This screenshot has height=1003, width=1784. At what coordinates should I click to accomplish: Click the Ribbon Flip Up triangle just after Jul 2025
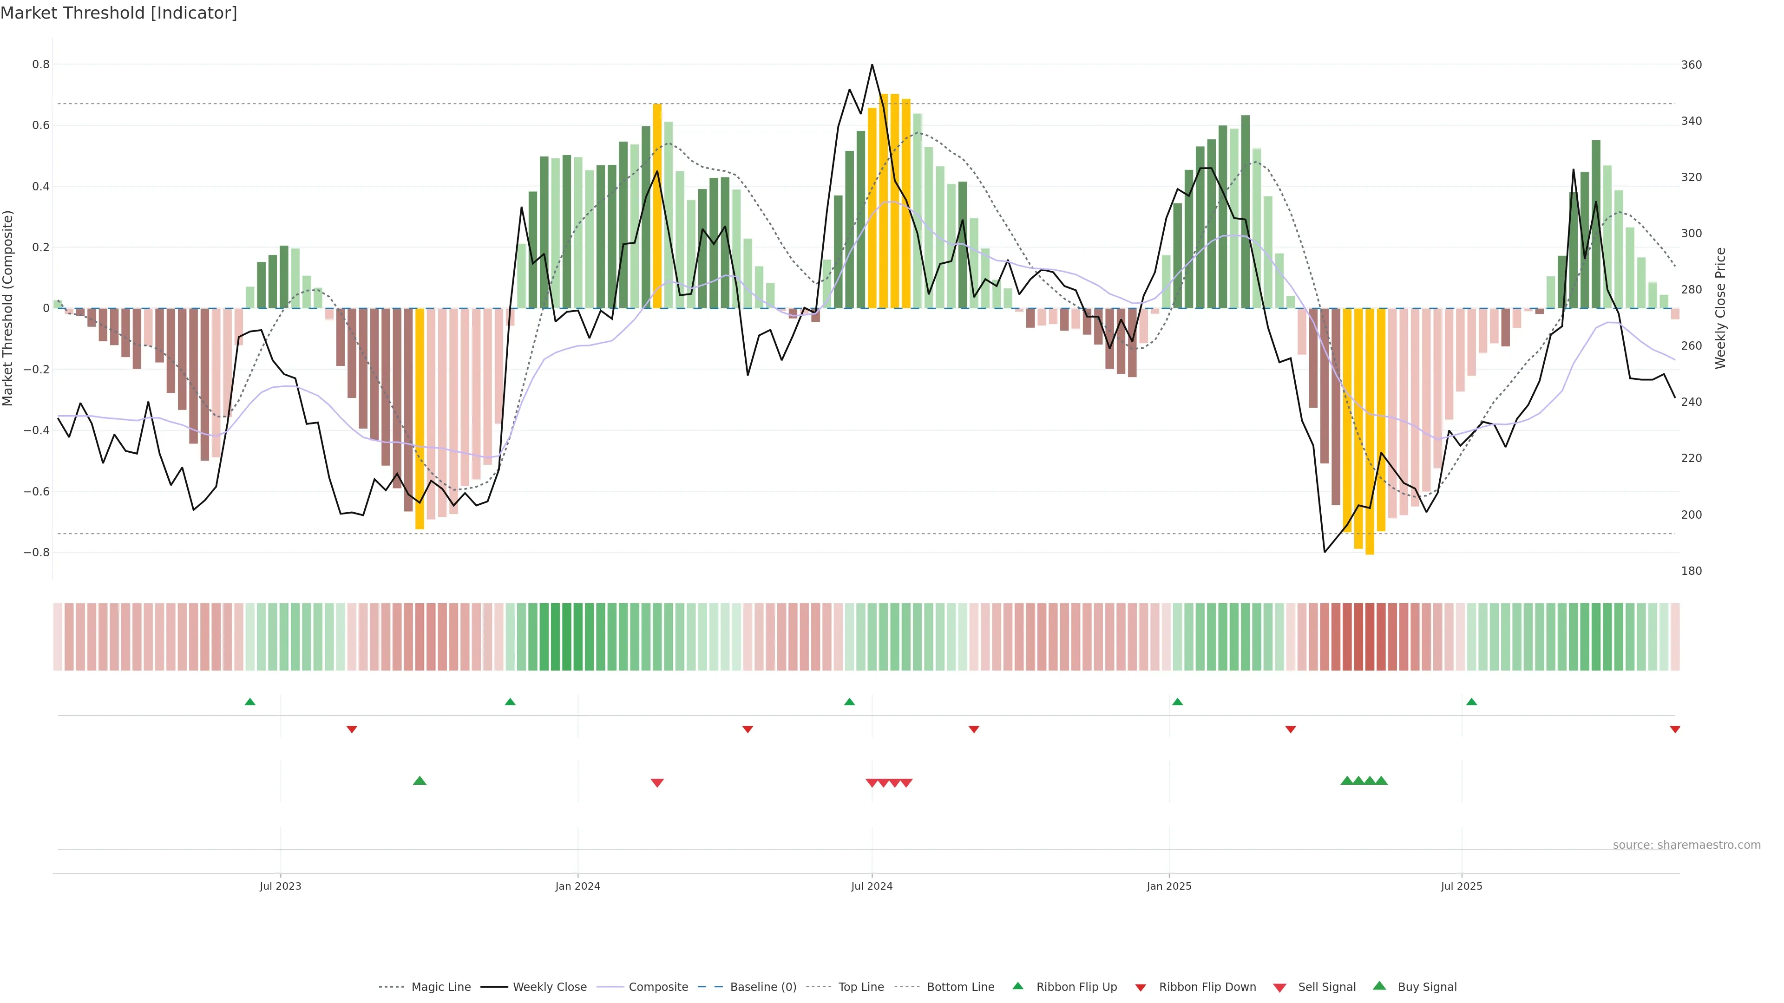pyautogui.click(x=1472, y=702)
